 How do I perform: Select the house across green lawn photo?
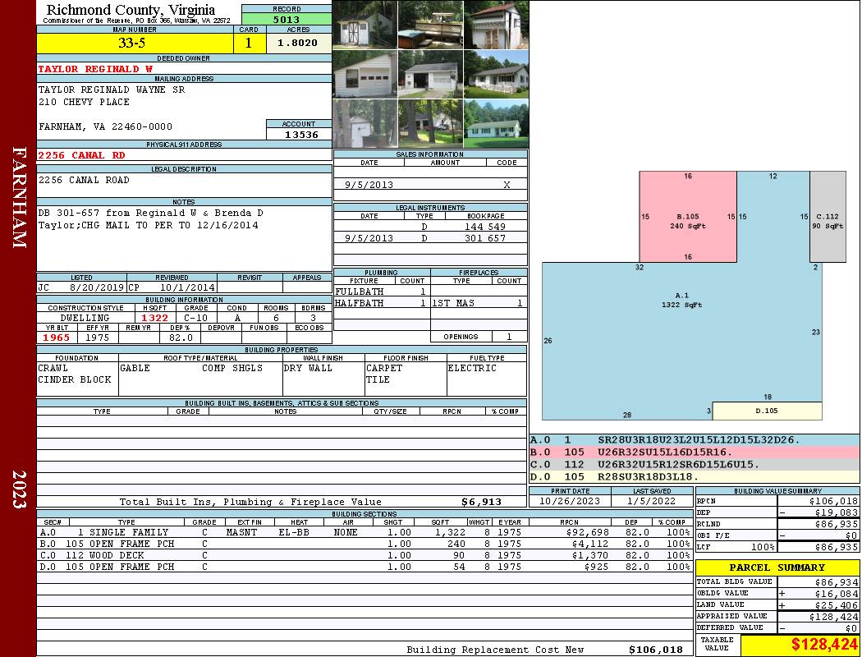(x=496, y=123)
